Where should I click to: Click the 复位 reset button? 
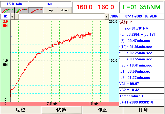(20, 110)
